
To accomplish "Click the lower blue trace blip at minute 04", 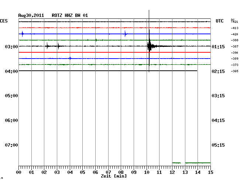I will [x=70, y=58].
